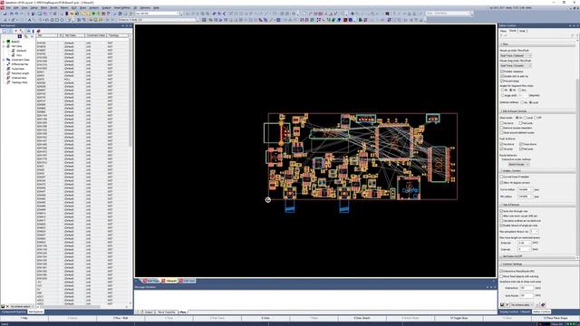Collapse the Edit & Route Controls section

tap(537, 111)
